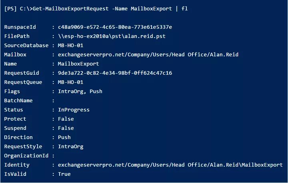Click the SourceDatabase MB-HO-01 value
Image resolution: width=288 pixels, height=183 pixels.
[70, 45]
